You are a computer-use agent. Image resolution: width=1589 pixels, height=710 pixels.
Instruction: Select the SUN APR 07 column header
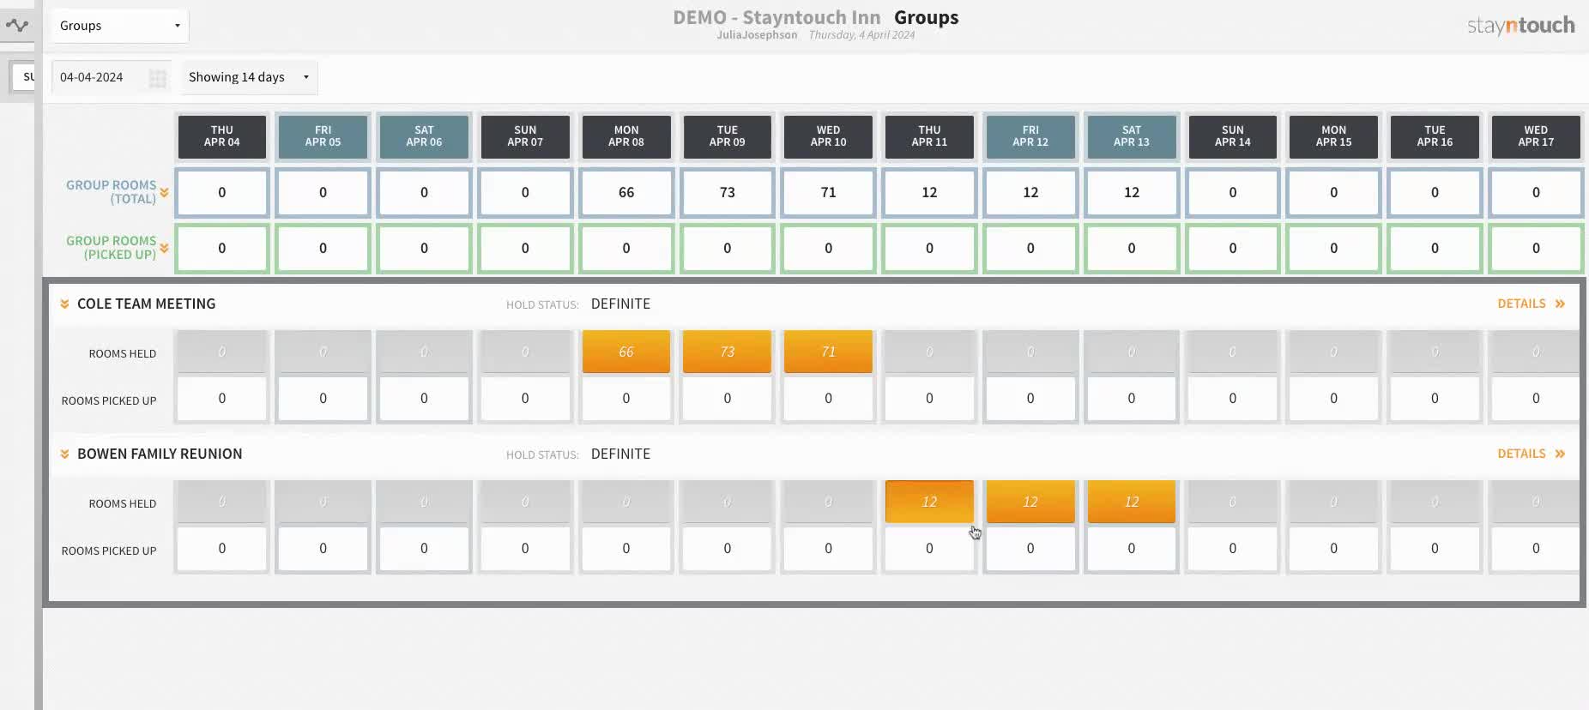[x=525, y=136]
